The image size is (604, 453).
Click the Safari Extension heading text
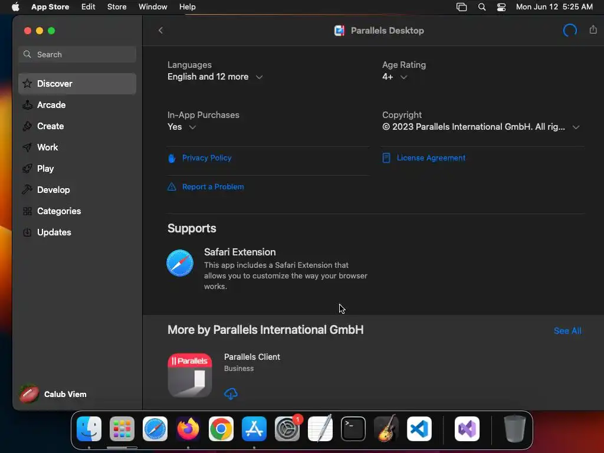point(239,252)
